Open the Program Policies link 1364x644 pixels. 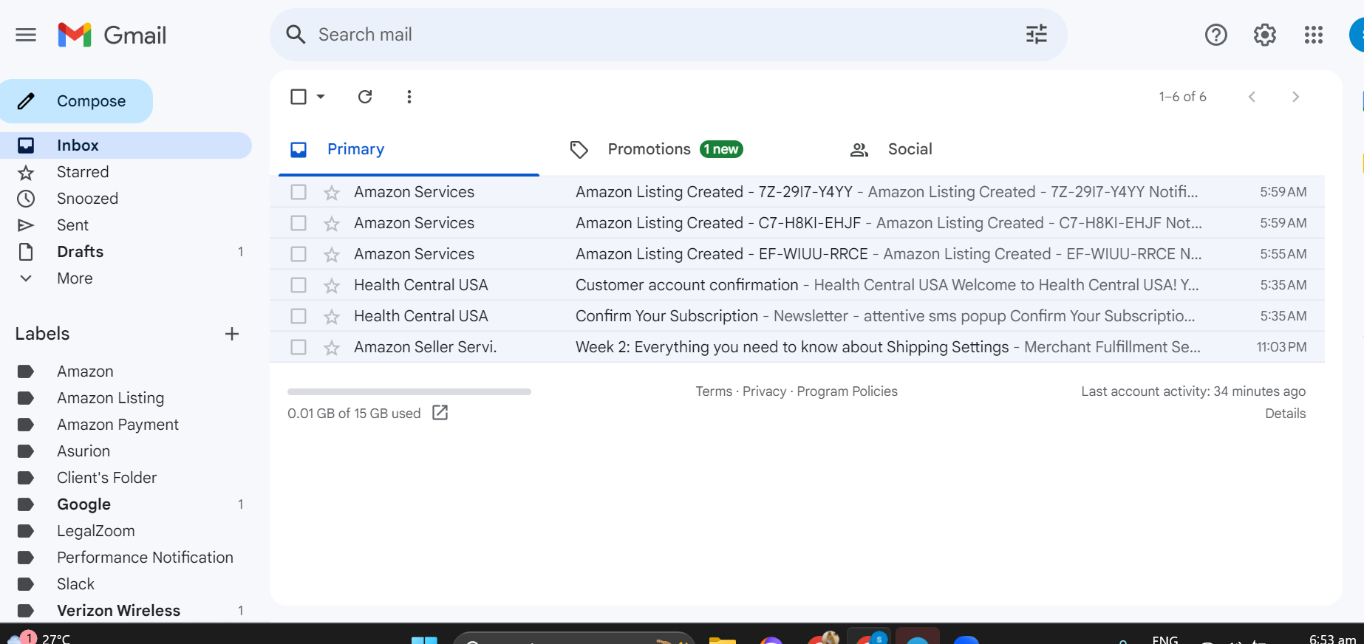847,391
